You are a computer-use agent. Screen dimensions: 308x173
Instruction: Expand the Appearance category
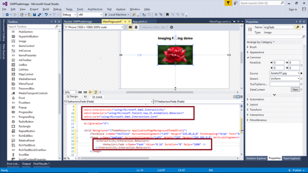point(248,52)
